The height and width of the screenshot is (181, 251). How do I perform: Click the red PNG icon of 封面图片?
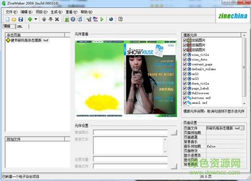click(189, 45)
